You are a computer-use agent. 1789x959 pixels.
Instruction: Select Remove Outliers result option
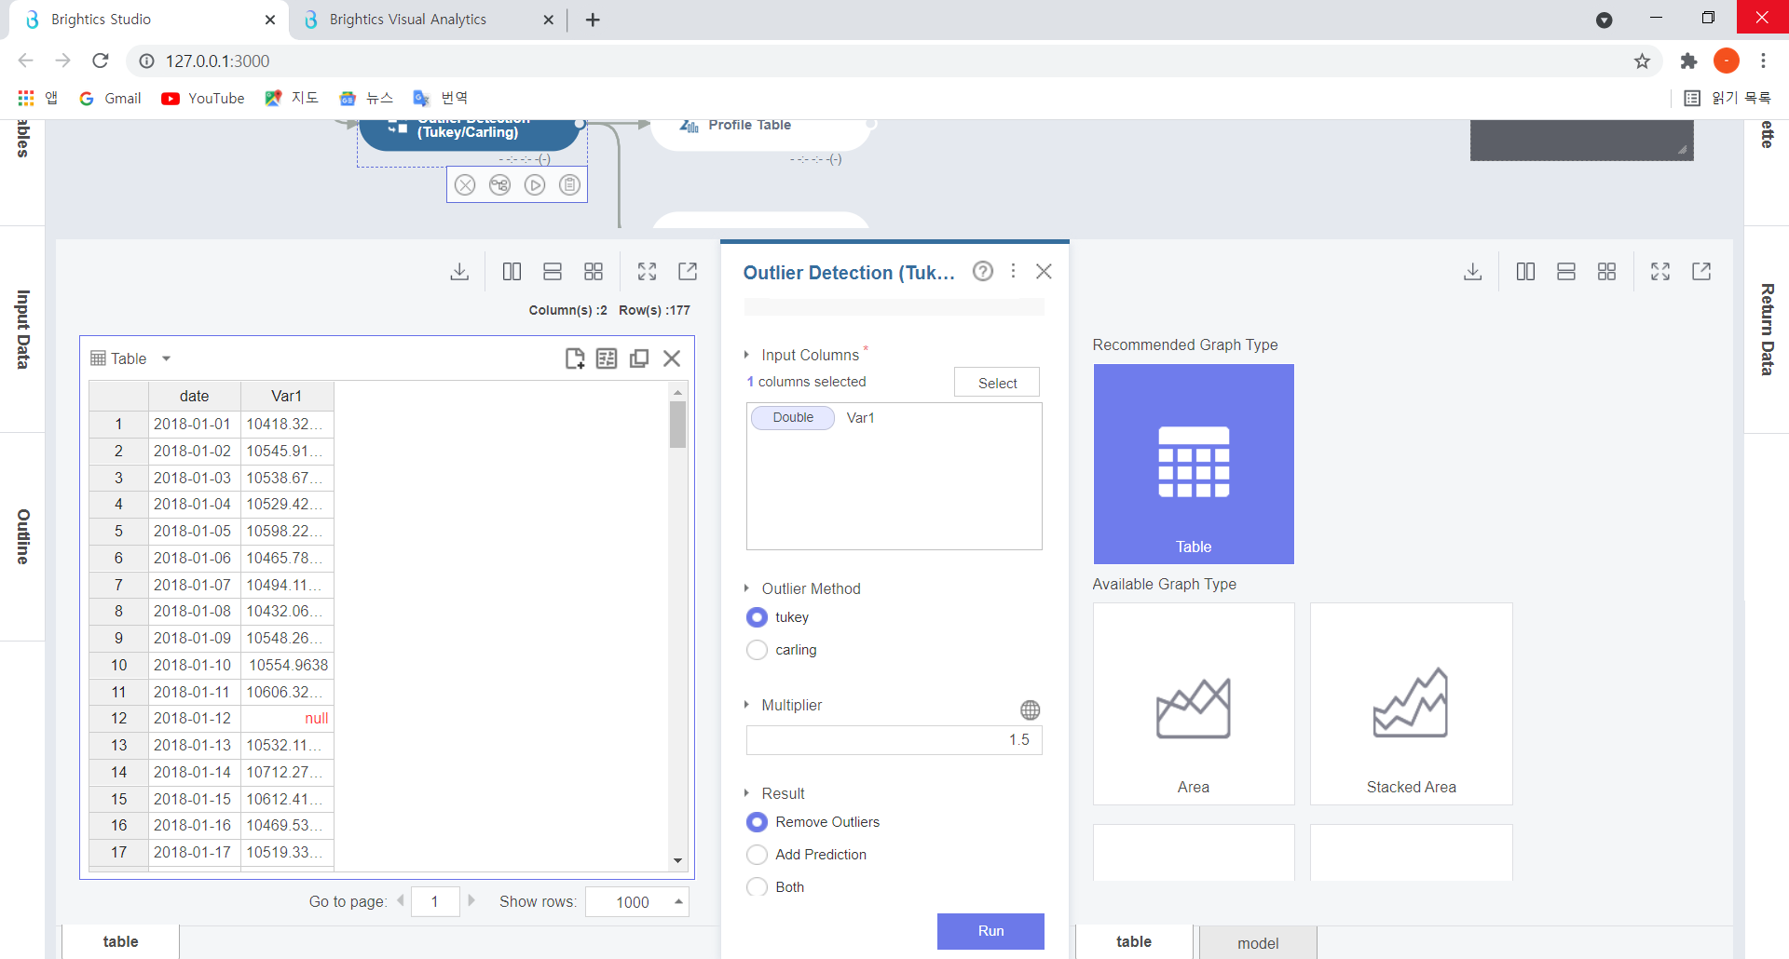point(758,822)
